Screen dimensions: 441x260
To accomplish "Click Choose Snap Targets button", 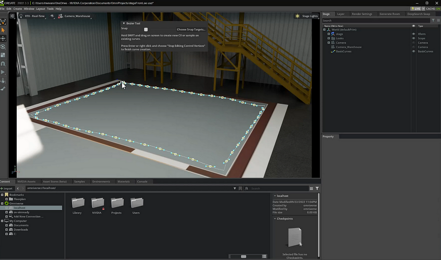I will pos(191,29).
